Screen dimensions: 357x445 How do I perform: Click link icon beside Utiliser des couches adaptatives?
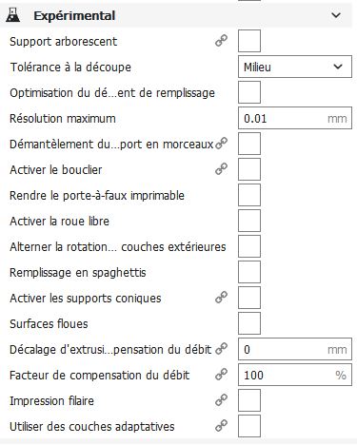coord(221,426)
